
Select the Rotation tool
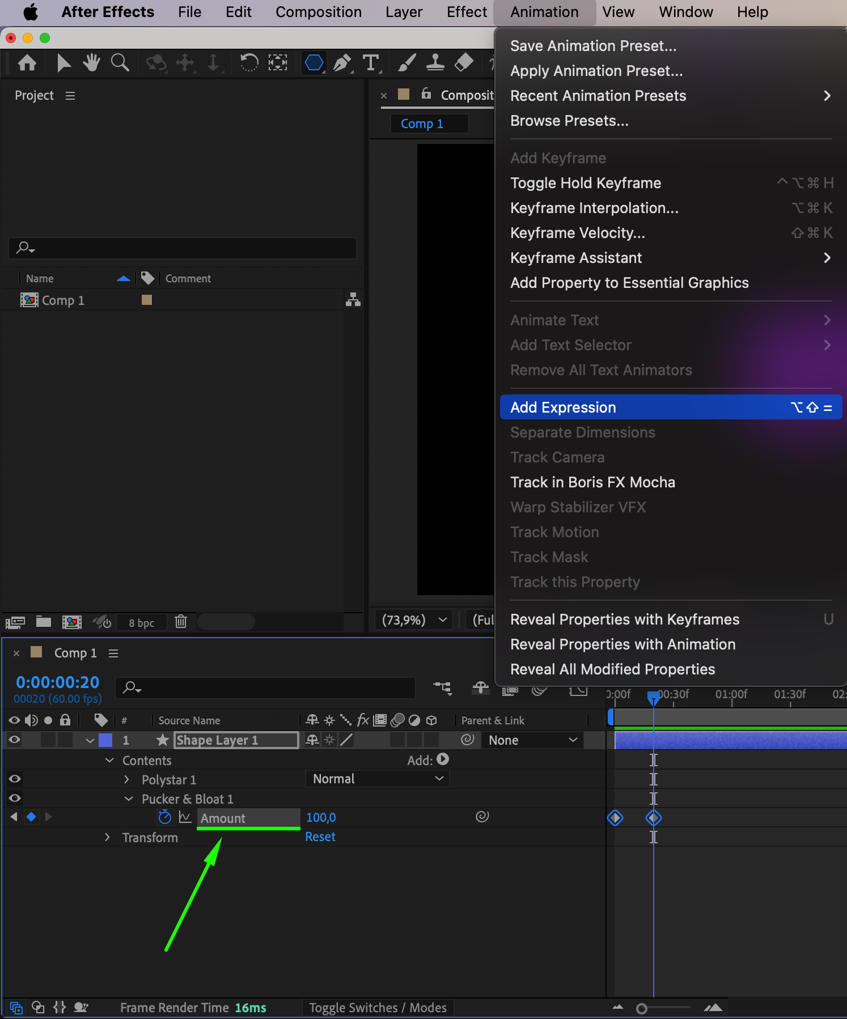coord(249,62)
